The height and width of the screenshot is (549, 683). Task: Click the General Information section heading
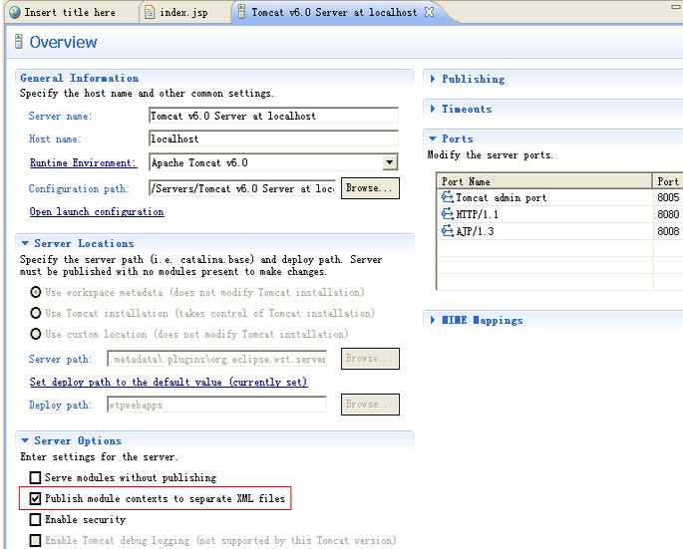click(80, 78)
